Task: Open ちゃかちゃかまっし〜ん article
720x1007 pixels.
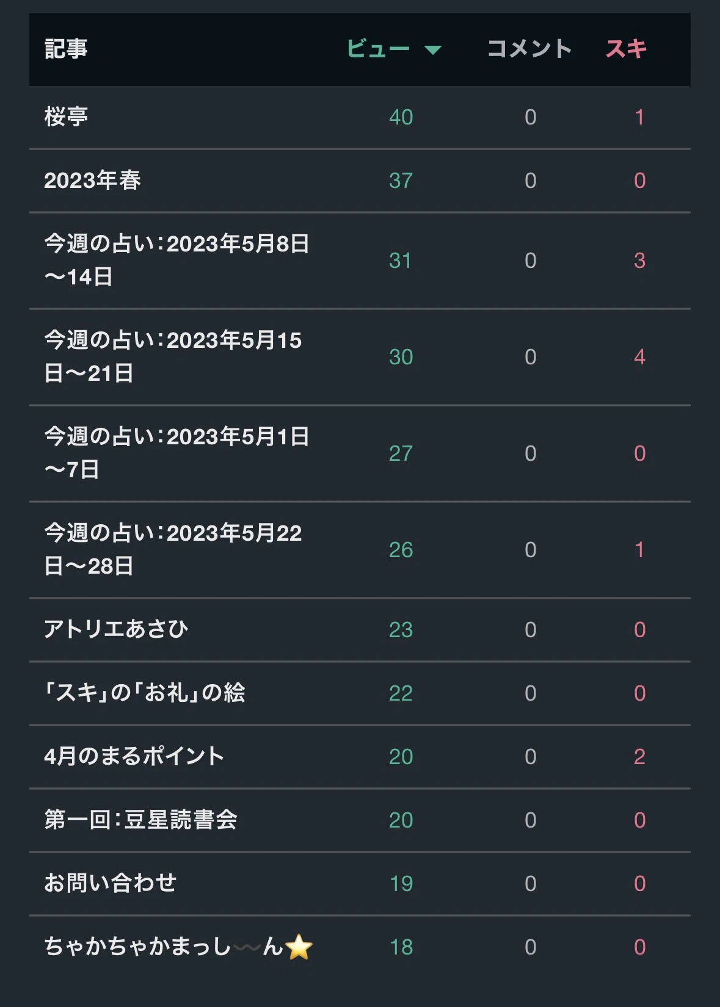Action: (178, 947)
